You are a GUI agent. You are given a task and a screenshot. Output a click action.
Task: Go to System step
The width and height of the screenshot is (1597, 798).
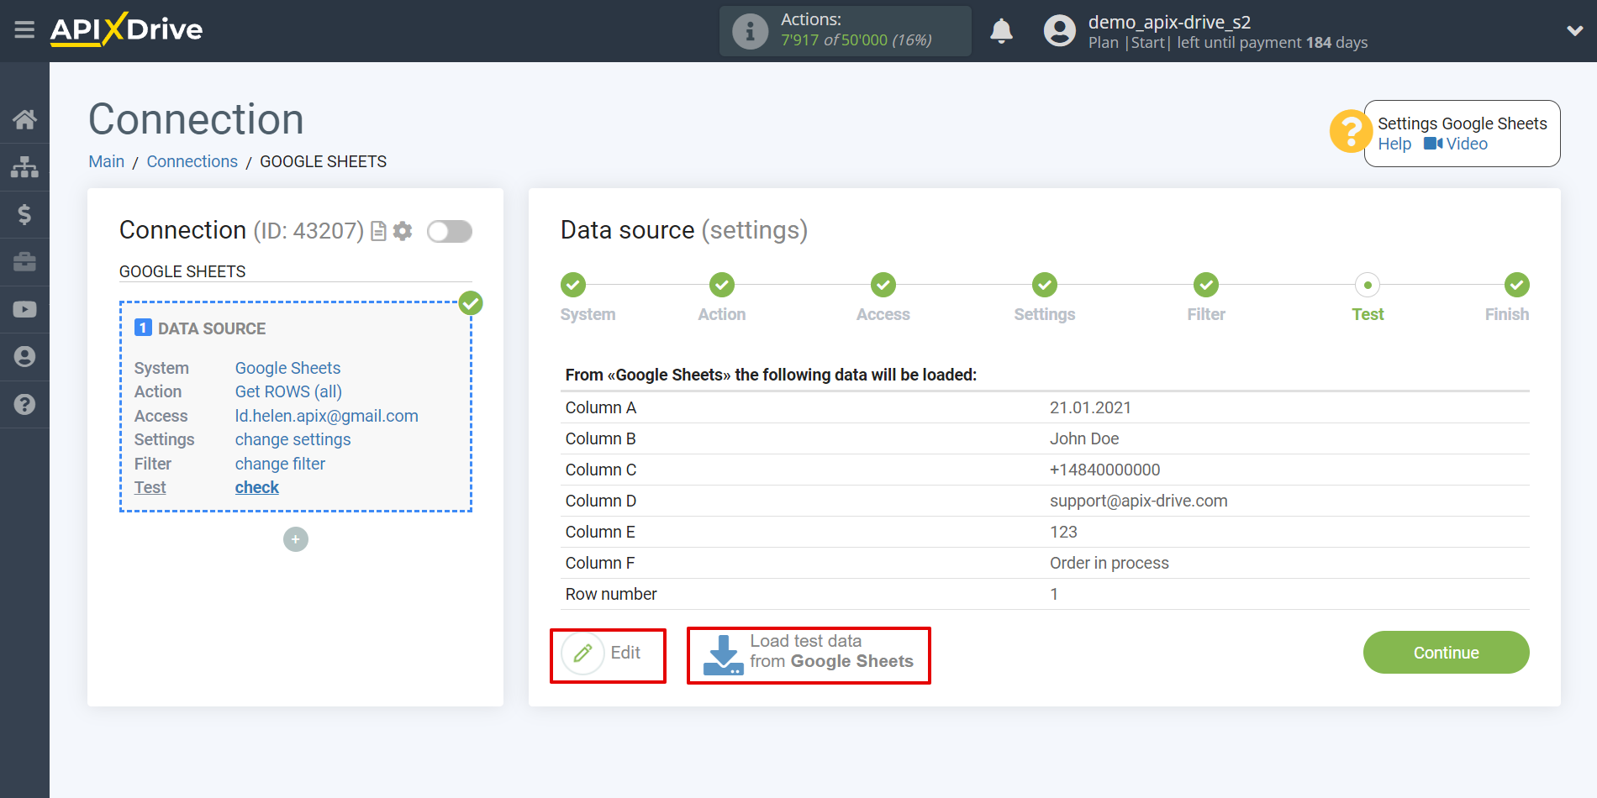(x=573, y=286)
